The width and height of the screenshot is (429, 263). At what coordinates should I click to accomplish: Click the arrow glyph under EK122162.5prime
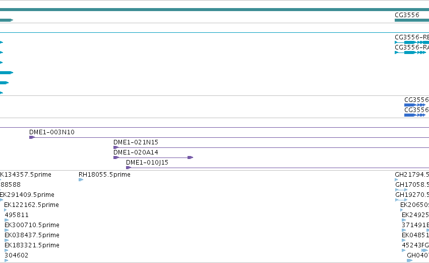(x=6, y=210)
